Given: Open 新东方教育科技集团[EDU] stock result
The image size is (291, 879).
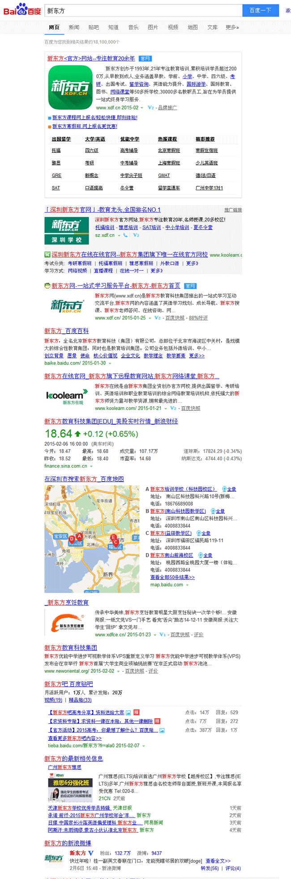Looking at the screenshot, I should (x=111, y=421).
